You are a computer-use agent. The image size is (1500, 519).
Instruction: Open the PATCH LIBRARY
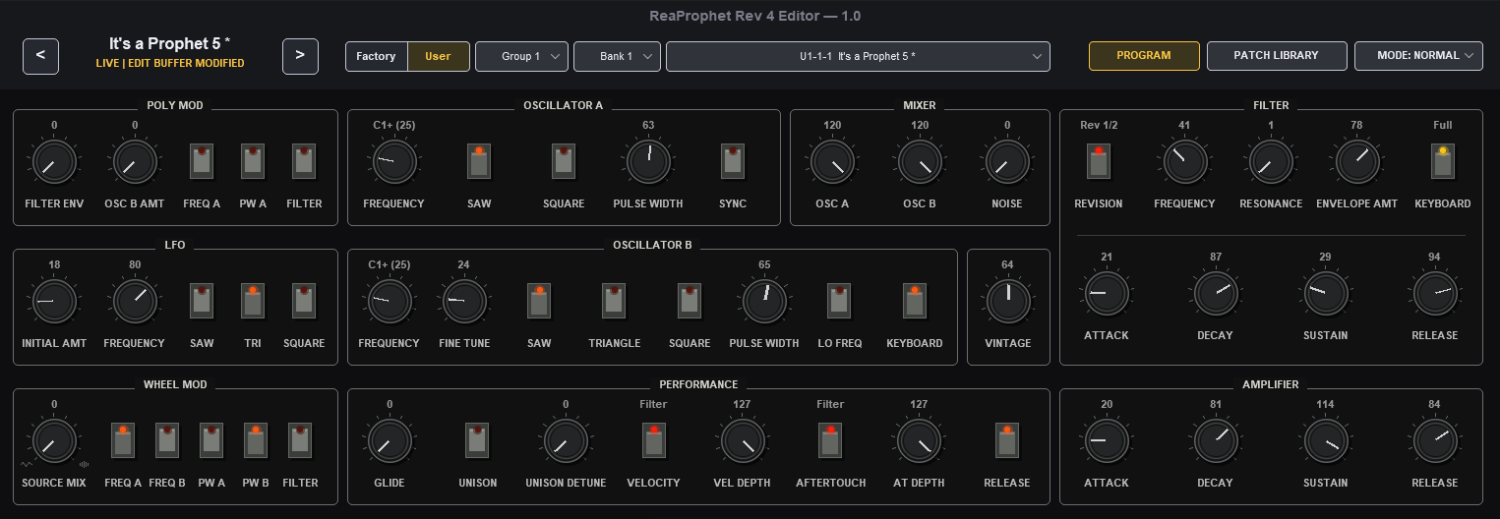(x=1277, y=55)
